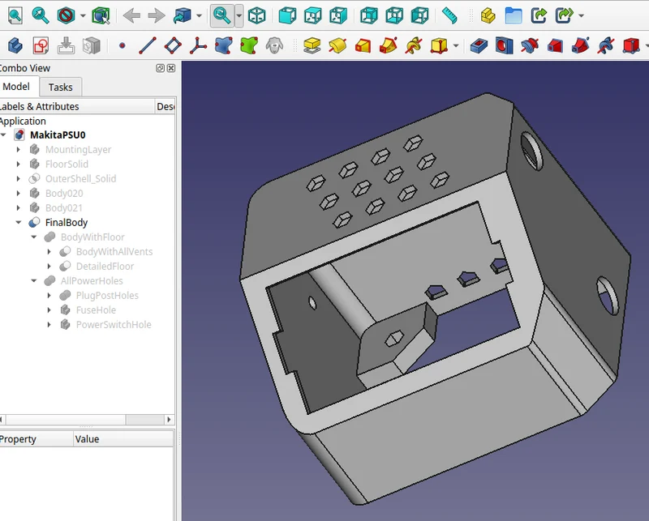Screen dimensions: 649x521
Task: Expand the MountingLayer tree item
Action: point(18,150)
